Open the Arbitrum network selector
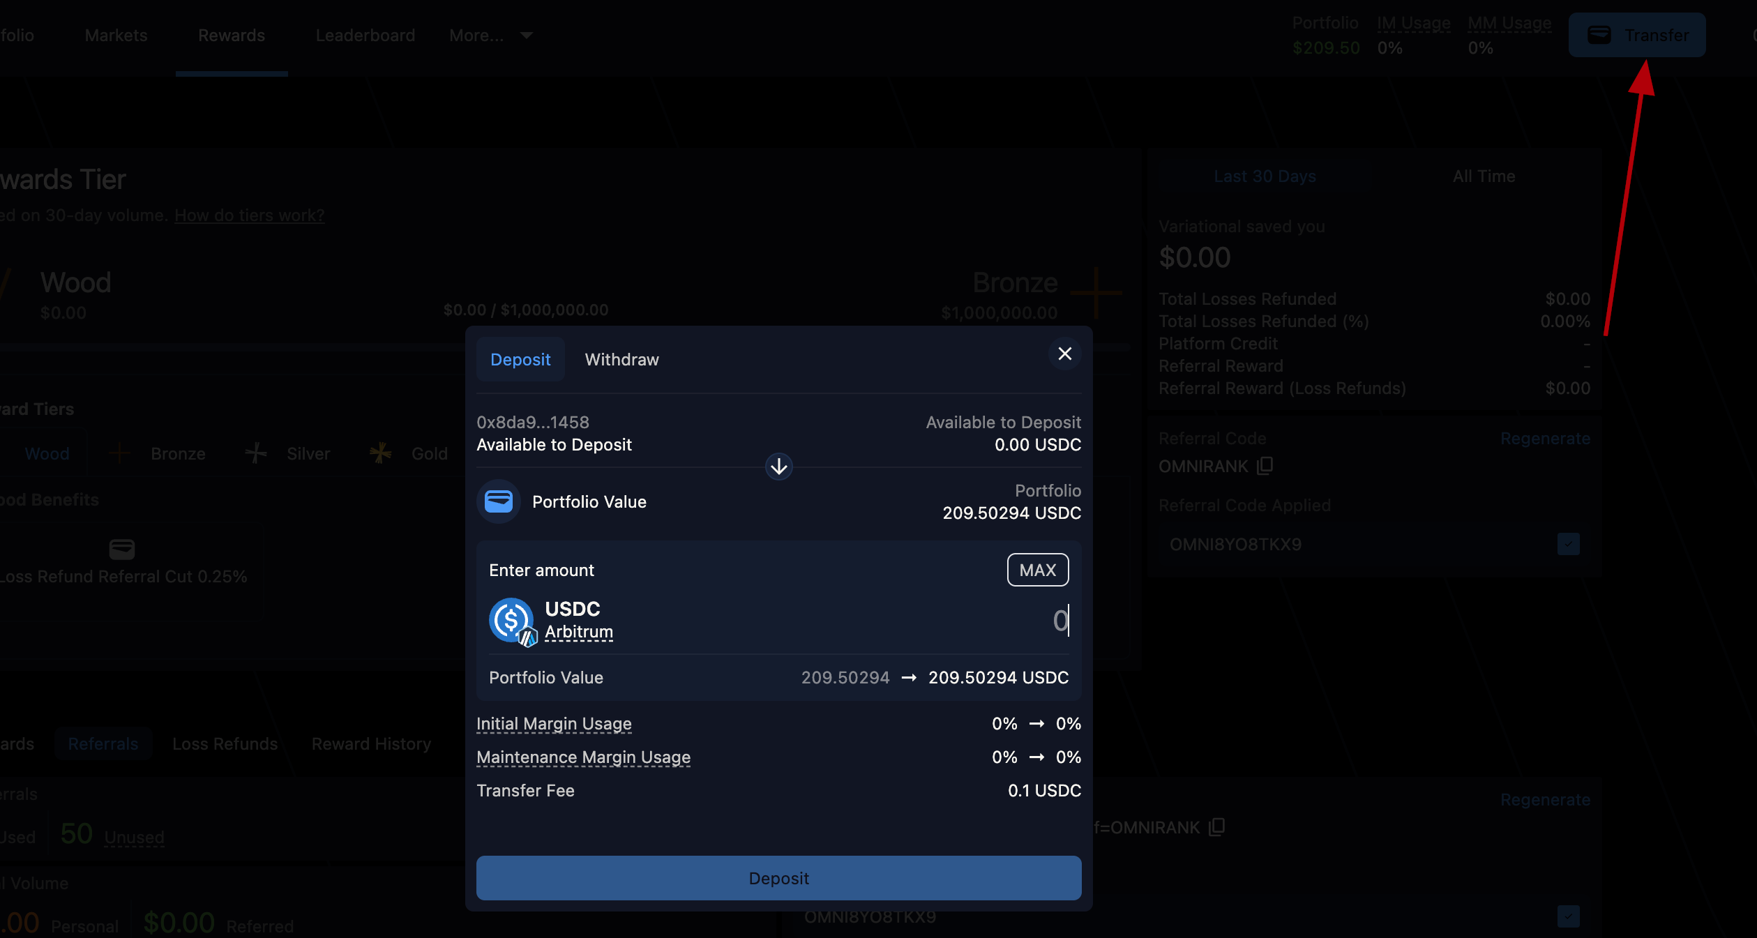This screenshot has height=938, width=1757. (578, 632)
